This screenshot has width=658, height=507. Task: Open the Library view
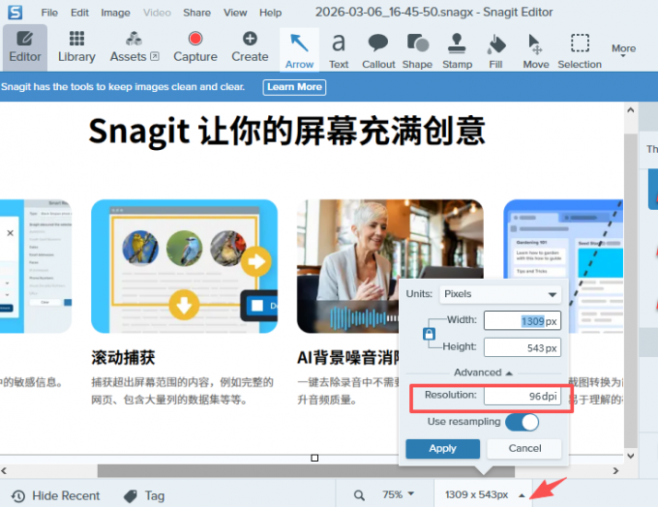76,47
